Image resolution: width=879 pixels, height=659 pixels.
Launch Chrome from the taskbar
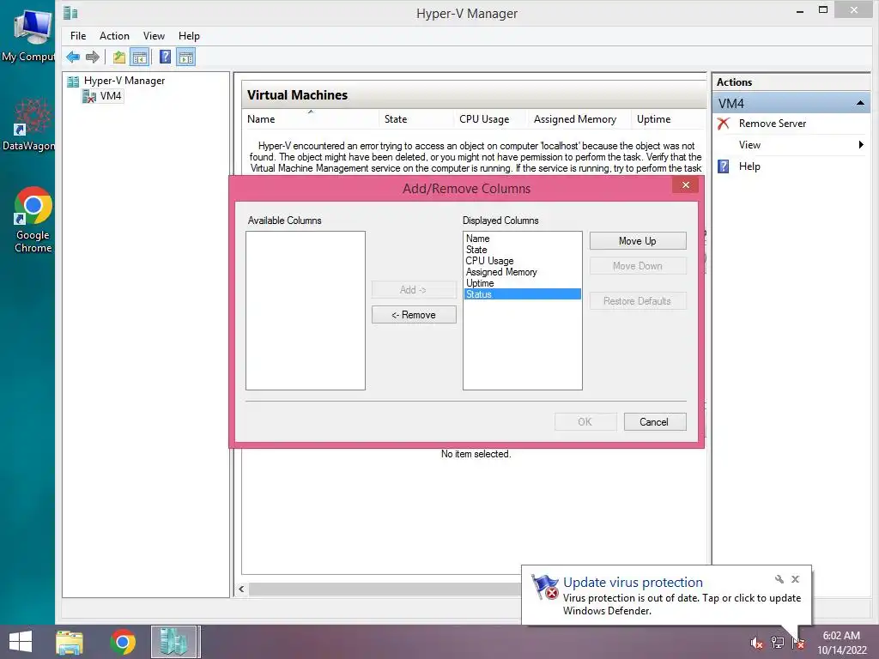point(122,642)
